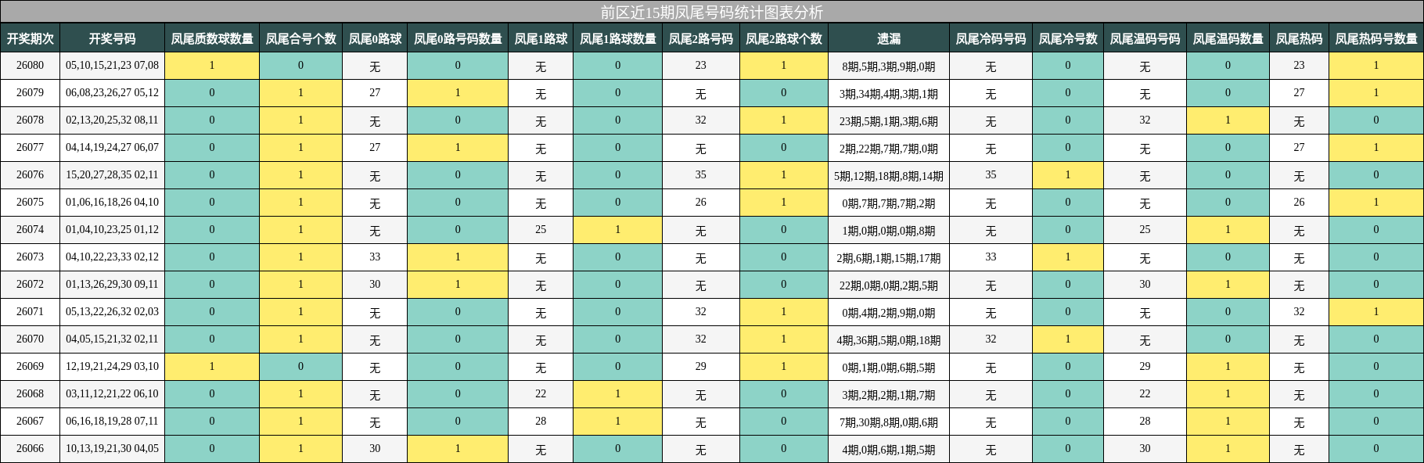The image size is (1424, 463).
Task: Click the 凤尾质数球数量 header
Action: [x=212, y=38]
